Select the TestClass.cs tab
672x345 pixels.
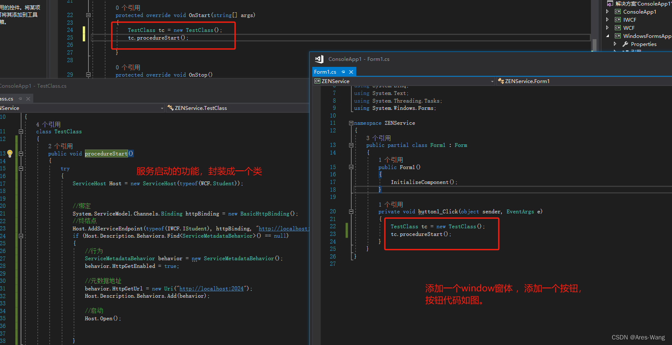coord(7,99)
